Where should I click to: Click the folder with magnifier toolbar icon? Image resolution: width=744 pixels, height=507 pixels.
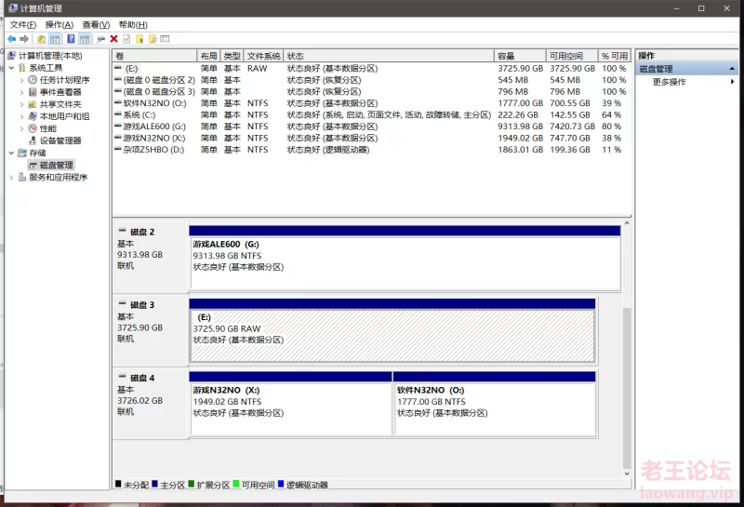pyautogui.click(x=153, y=39)
